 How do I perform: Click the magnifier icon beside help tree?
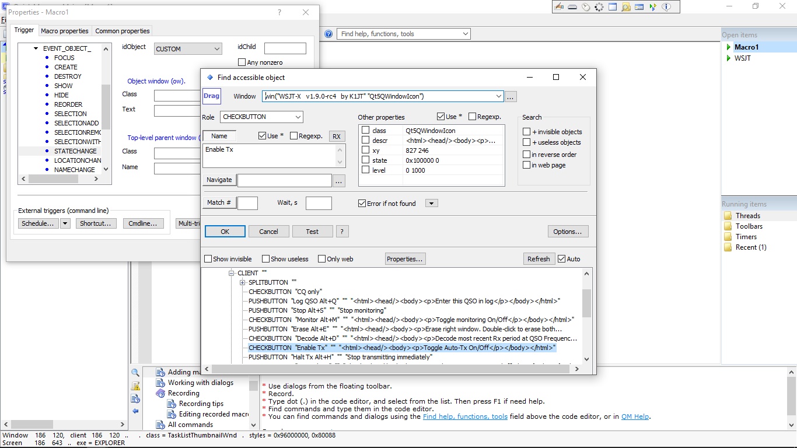pos(135,373)
